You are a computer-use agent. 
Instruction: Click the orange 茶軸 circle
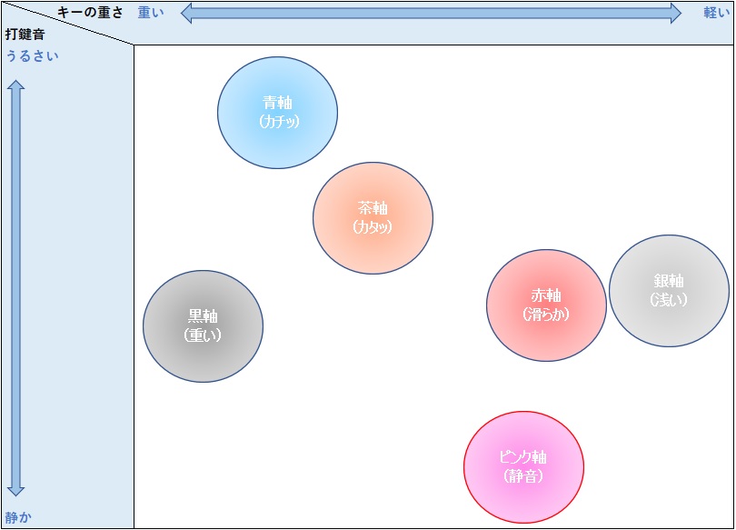[373, 218]
